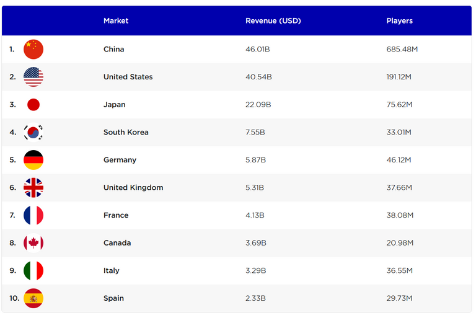Click the United Kingdom flag icon
The height and width of the screenshot is (320, 476).
tap(33, 187)
